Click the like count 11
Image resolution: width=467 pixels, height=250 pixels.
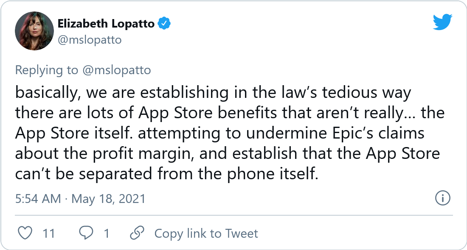(x=49, y=233)
